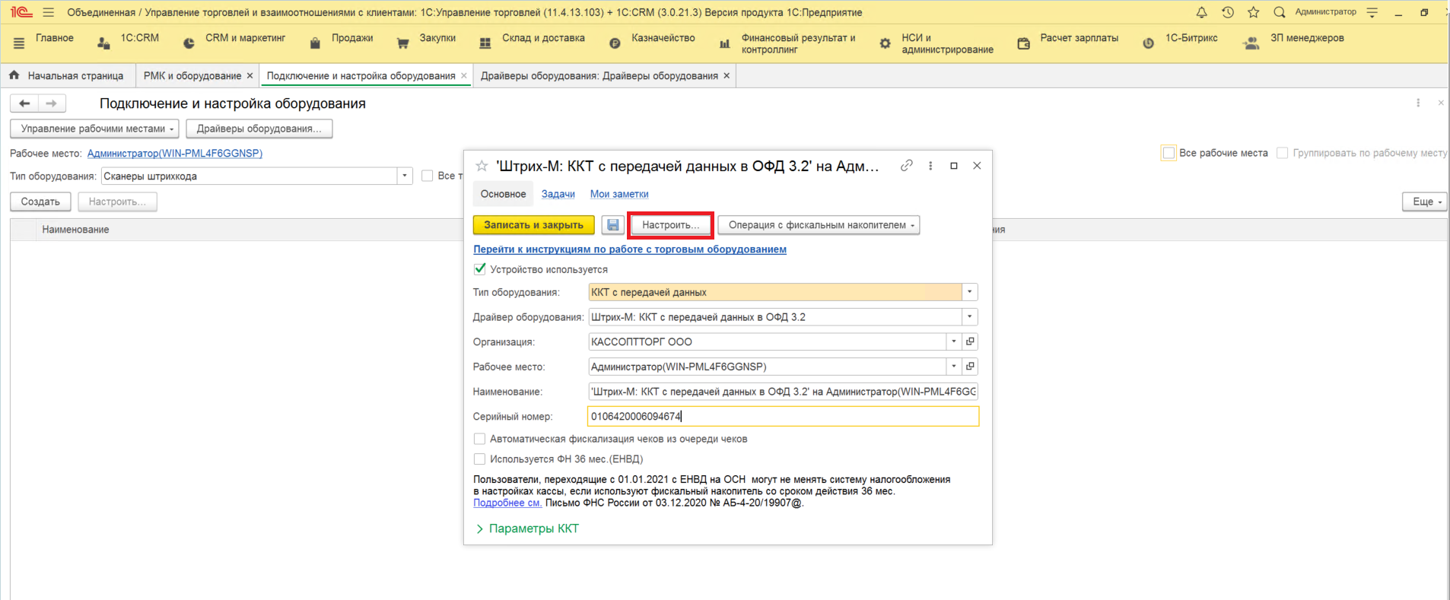Open the search magnifier icon
Image resolution: width=1450 pixels, height=600 pixels.
pyautogui.click(x=1279, y=12)
